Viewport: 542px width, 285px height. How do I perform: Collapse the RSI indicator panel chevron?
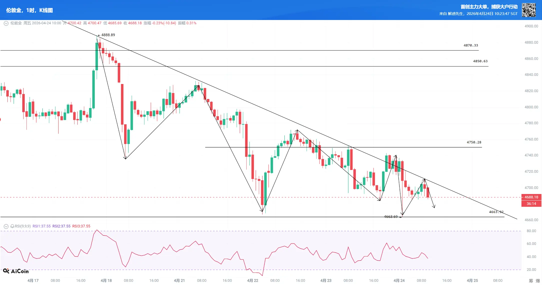6,226
